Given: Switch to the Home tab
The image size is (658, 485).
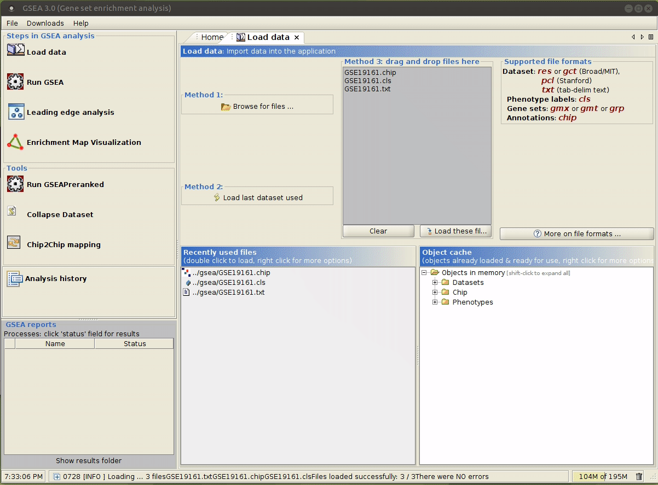Looking at the screenshot, I should click(x=212, y=37).
